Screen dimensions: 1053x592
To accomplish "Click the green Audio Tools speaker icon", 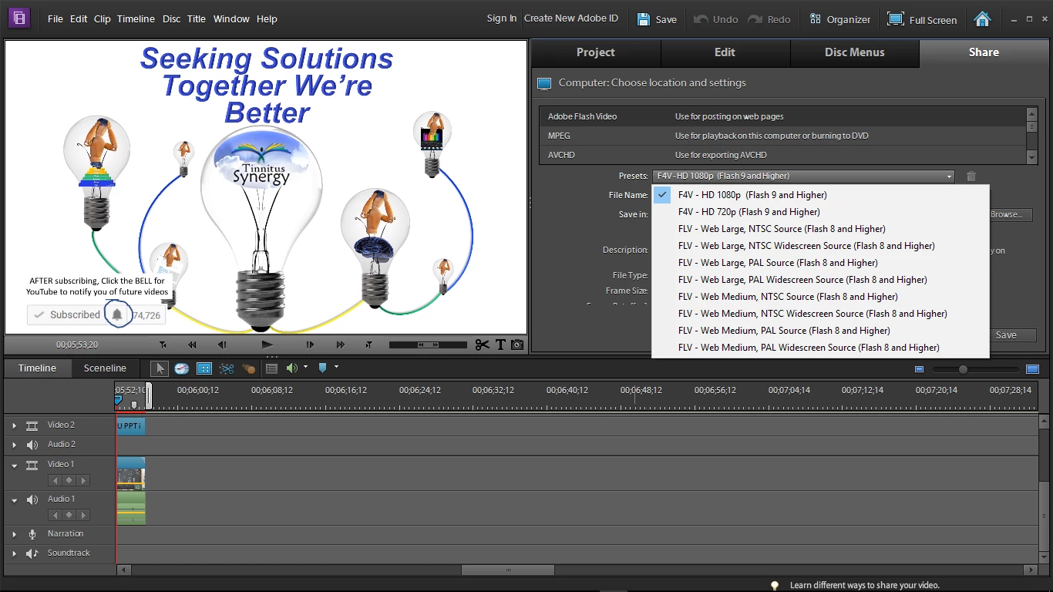I will tap(292, 368).
